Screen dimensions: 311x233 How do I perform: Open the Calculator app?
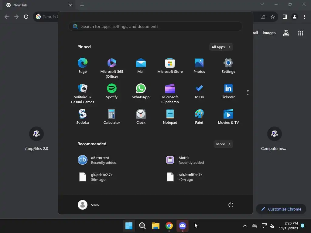click(x=112, y=117)
